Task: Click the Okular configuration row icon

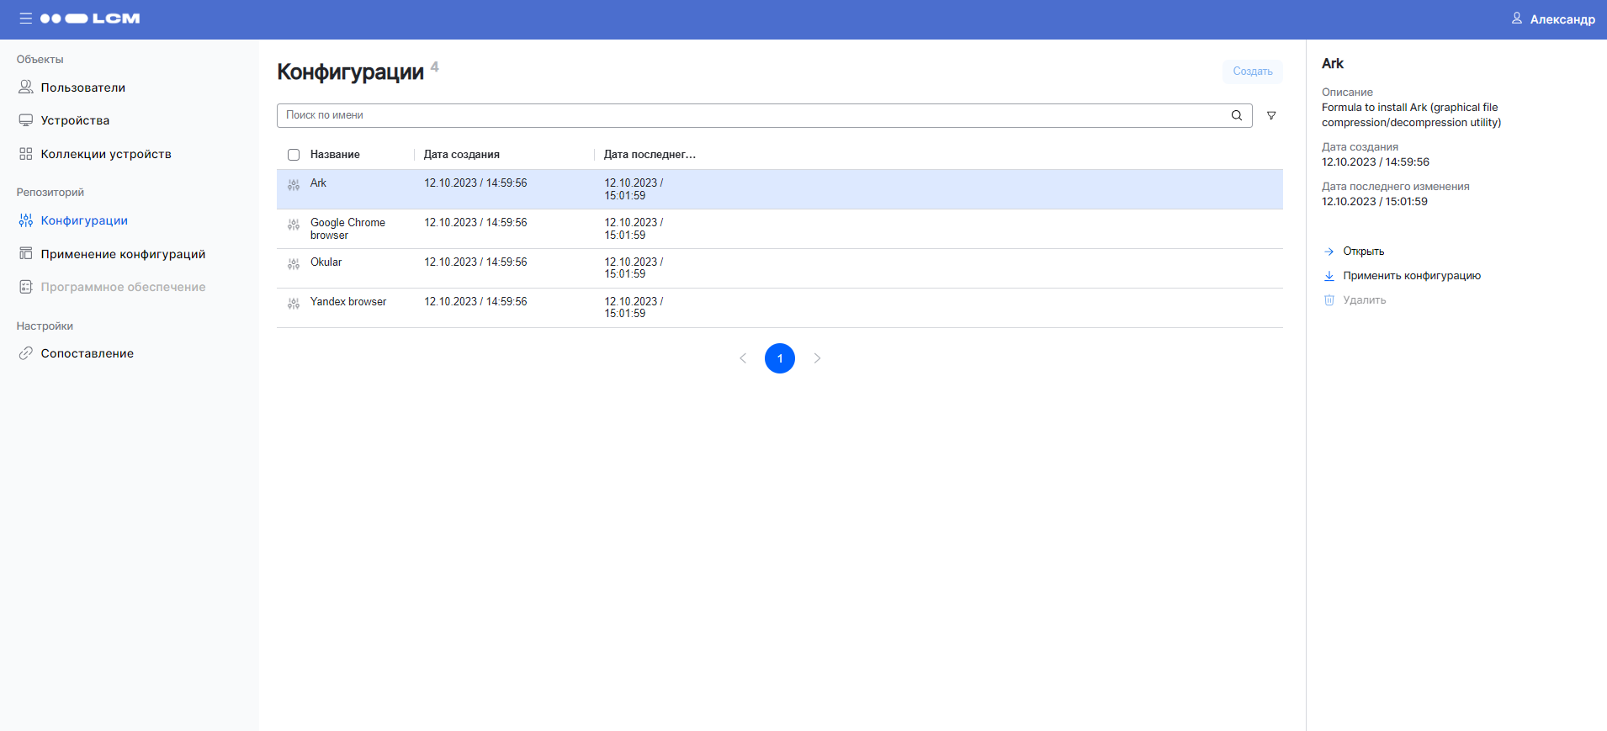Action: pyautogui.click(x=294, y=264)
